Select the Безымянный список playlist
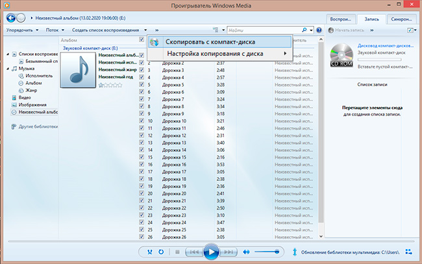Image resolution: width=422 pixels, height=264 pixels. click(x=42, y=61)
